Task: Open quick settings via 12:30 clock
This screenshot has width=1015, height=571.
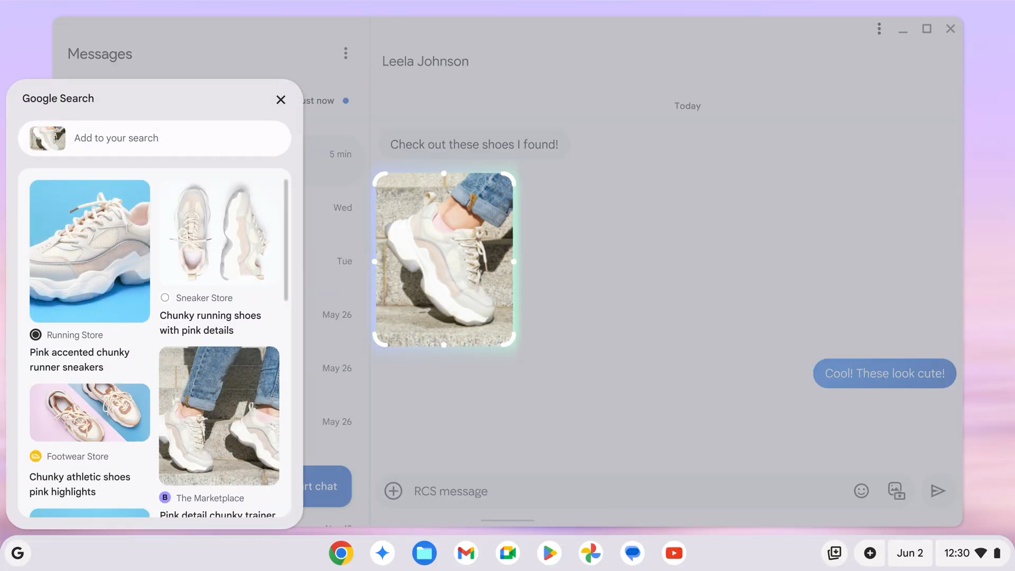Action: coord(972,553)
